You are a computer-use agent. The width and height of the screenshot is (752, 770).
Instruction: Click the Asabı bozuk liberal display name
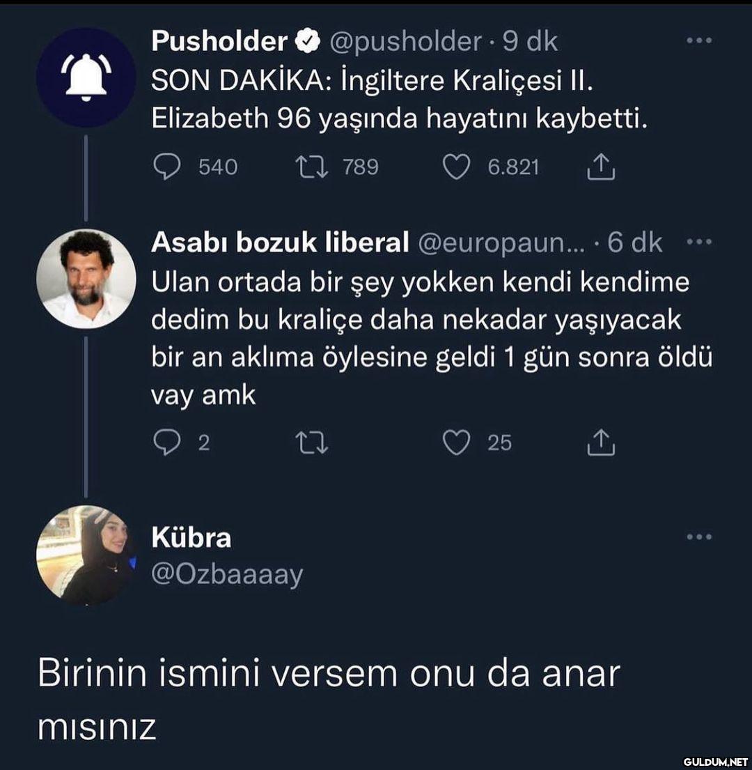pos(280,242)
